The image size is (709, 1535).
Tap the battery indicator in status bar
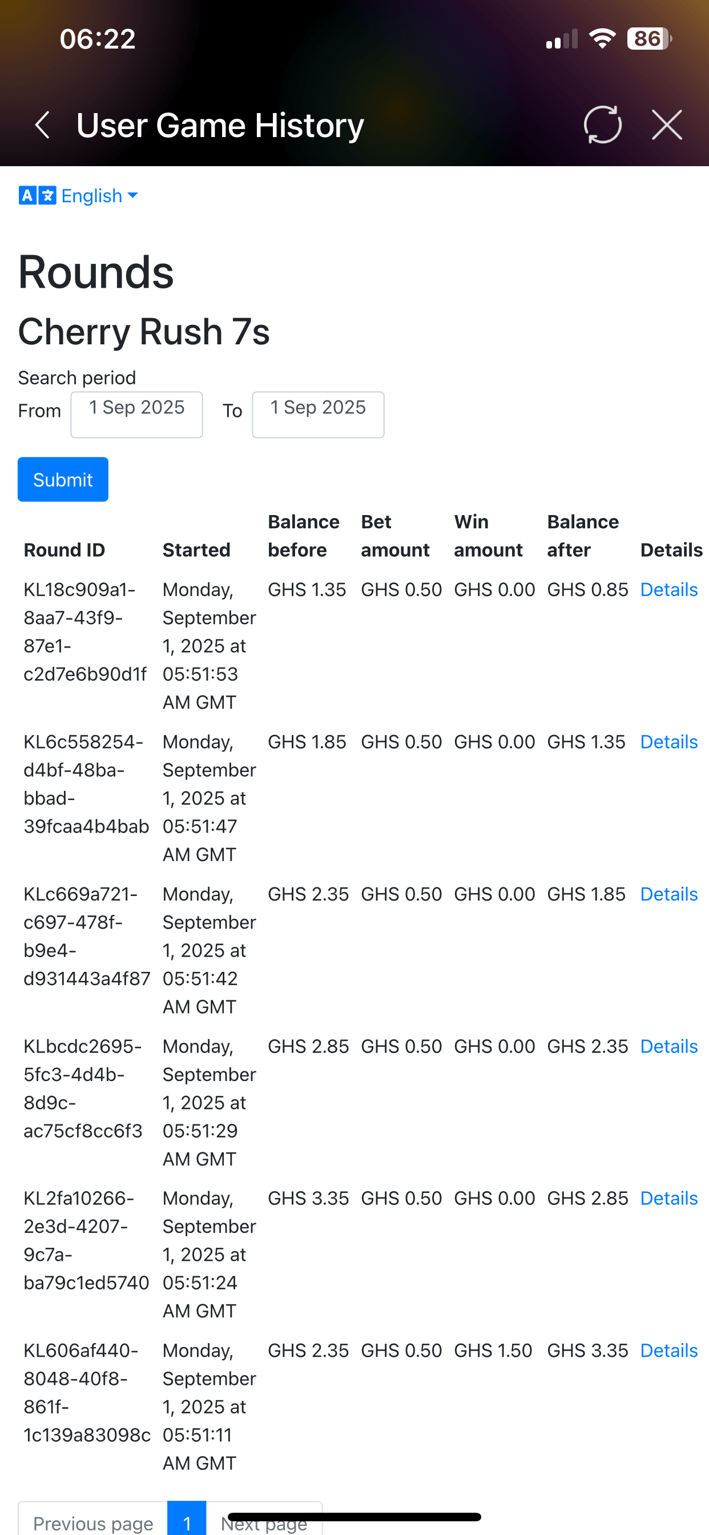pyautogui.click(x=649, y=39)
